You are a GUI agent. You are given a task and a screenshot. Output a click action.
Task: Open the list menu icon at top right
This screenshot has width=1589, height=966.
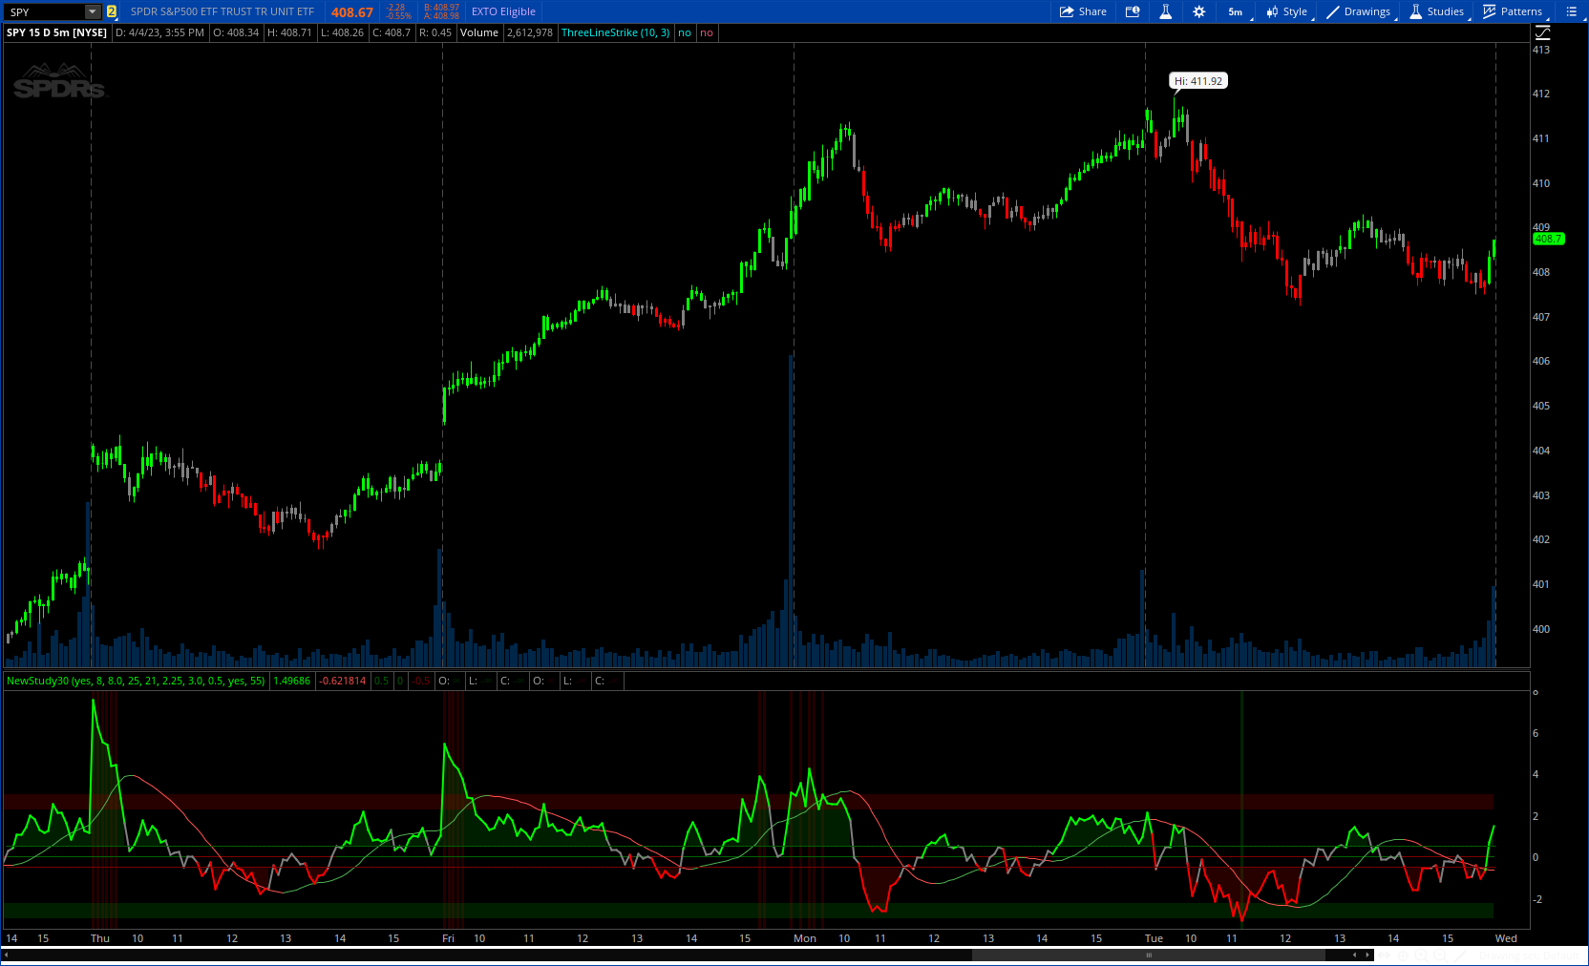click(1571, 11)
